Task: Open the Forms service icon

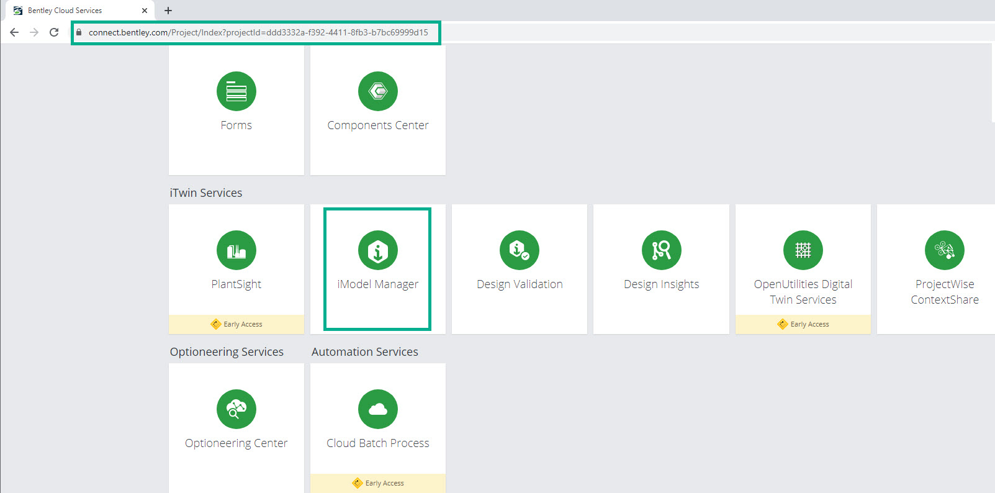Action: (236, 91)
